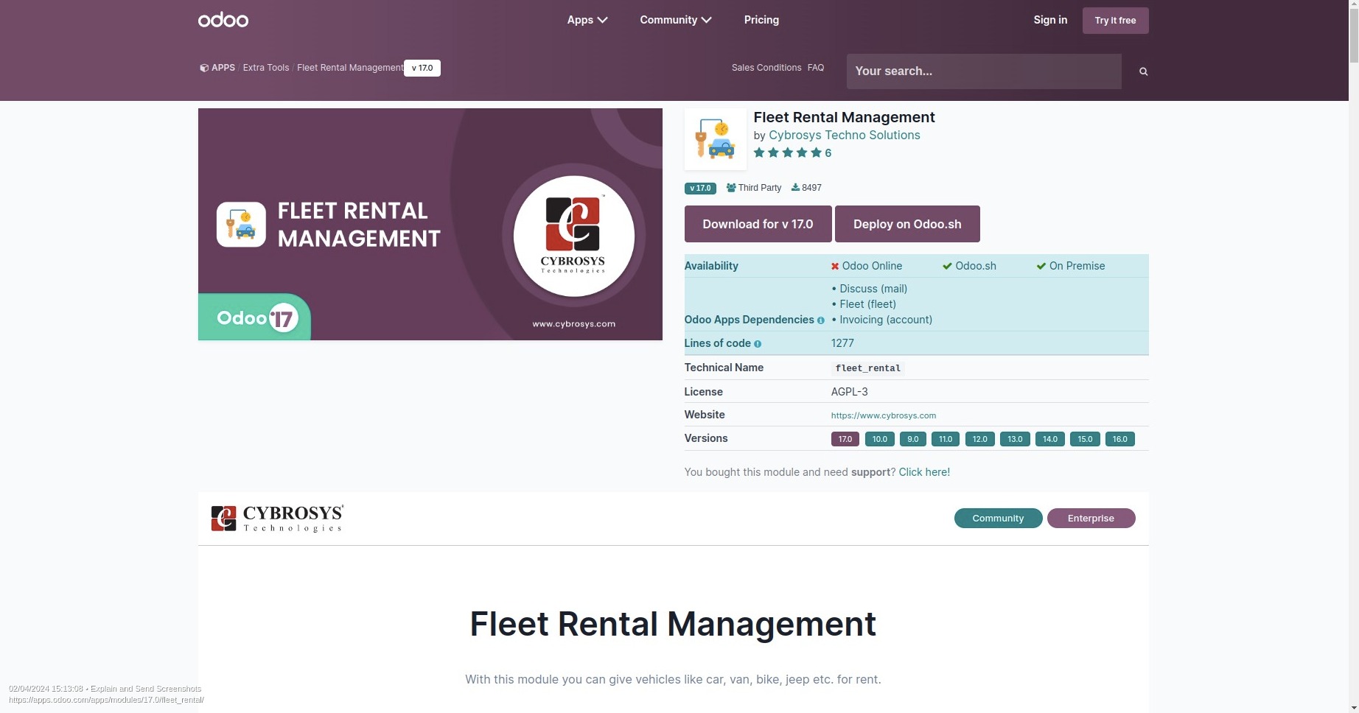This screenshot has height=713, width=1359.
Task: Switch to version 12.0
Action: click(x=979, y=439)
